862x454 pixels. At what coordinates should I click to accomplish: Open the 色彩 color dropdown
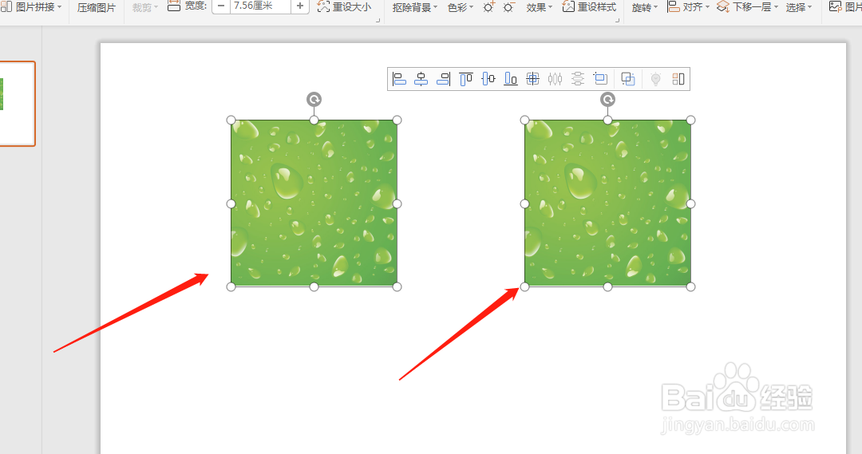(461, 8)
